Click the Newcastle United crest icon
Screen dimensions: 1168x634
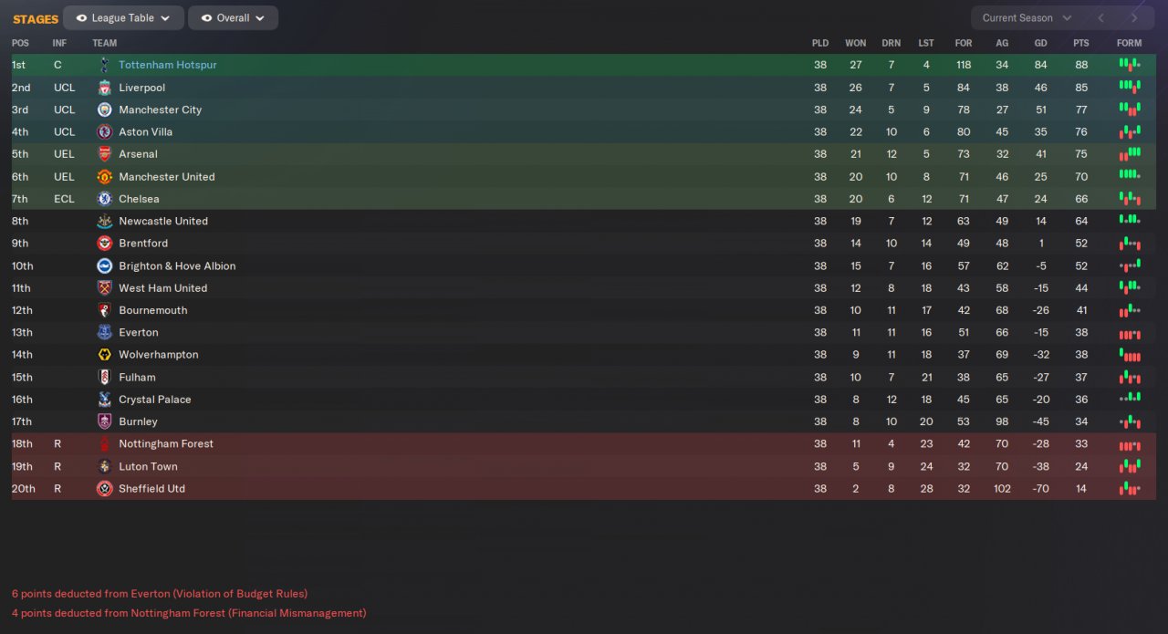tap(104, 221)
